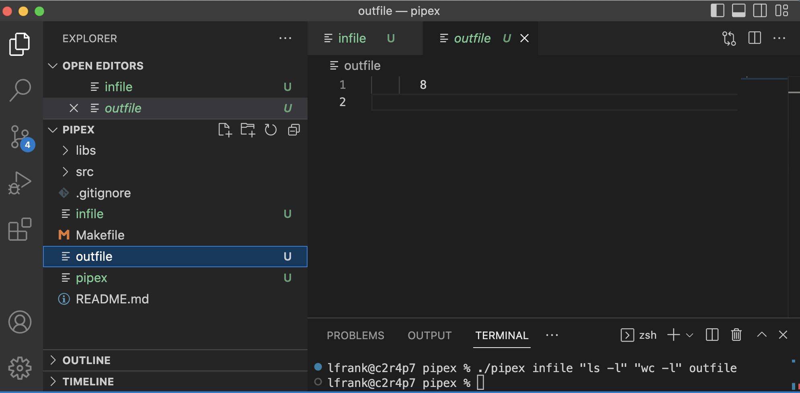This screenshot has height=393, width=800.
Task: Toggle Secondary Side Bar visibility
Action: click(760, 10)
